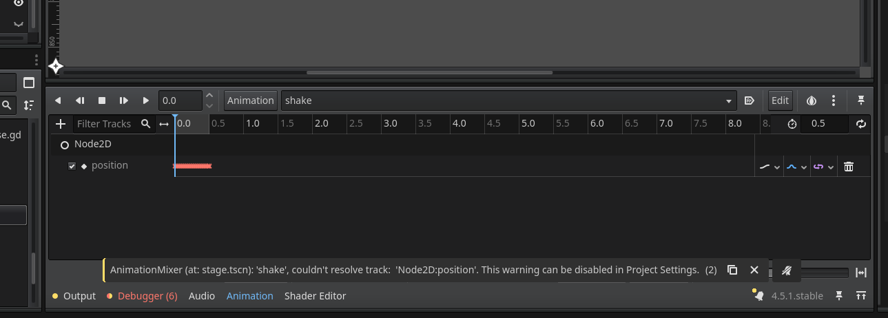Open position track interpolation mode dropdown
This screenshot has width=888, height=318.
pos(796,167)
